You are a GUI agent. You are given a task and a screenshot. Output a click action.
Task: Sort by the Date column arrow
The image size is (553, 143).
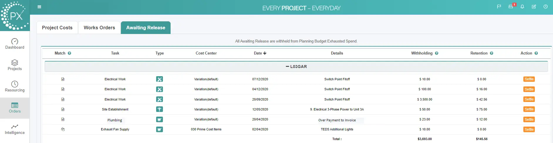coord(265,53)
